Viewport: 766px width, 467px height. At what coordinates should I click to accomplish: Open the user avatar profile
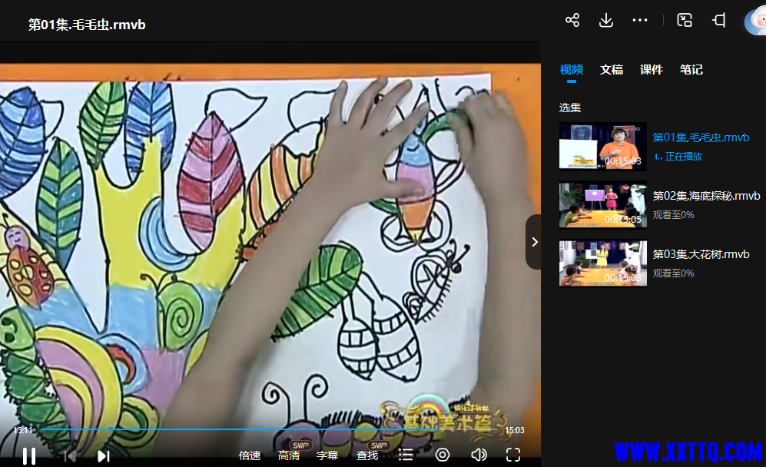[x=755, y=22]
